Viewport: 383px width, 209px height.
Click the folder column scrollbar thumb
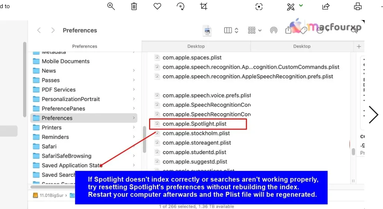tap(144, 140)
